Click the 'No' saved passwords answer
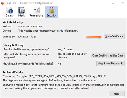 (x=59, y=64)
